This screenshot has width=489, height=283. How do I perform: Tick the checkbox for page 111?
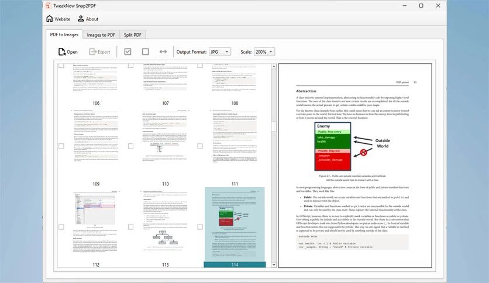tap(200, 146)
